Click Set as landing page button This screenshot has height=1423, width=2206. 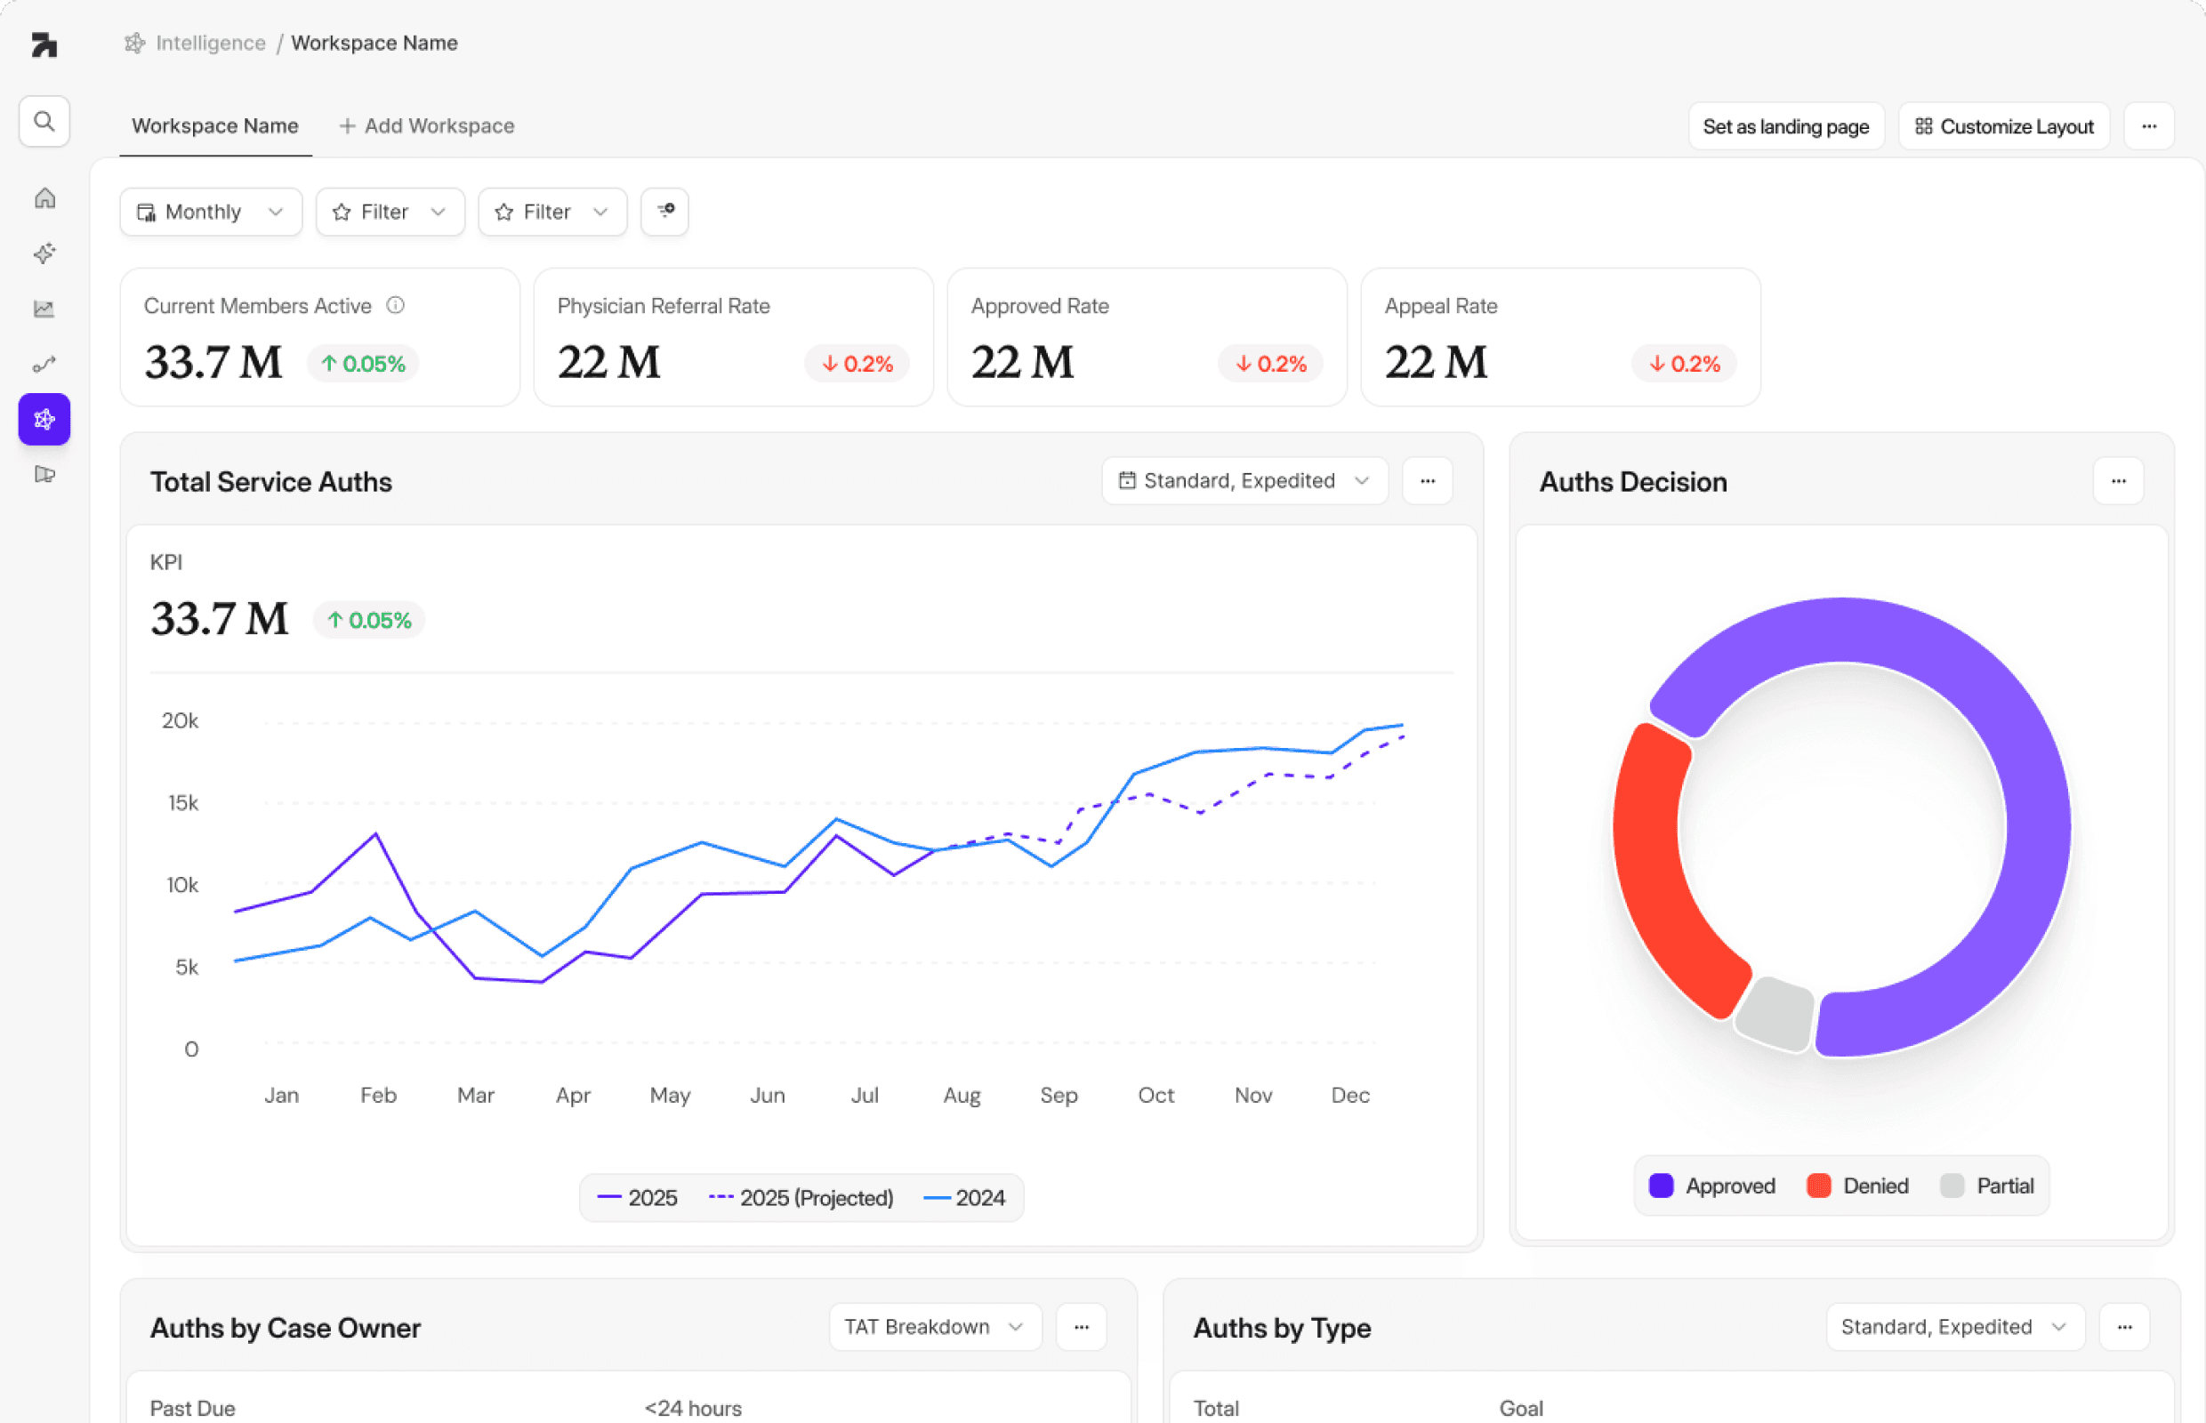tap(1784, 126)
